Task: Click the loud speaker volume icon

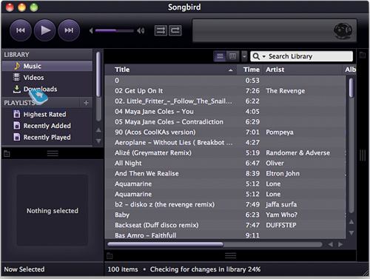Action: tap(141, 30)
